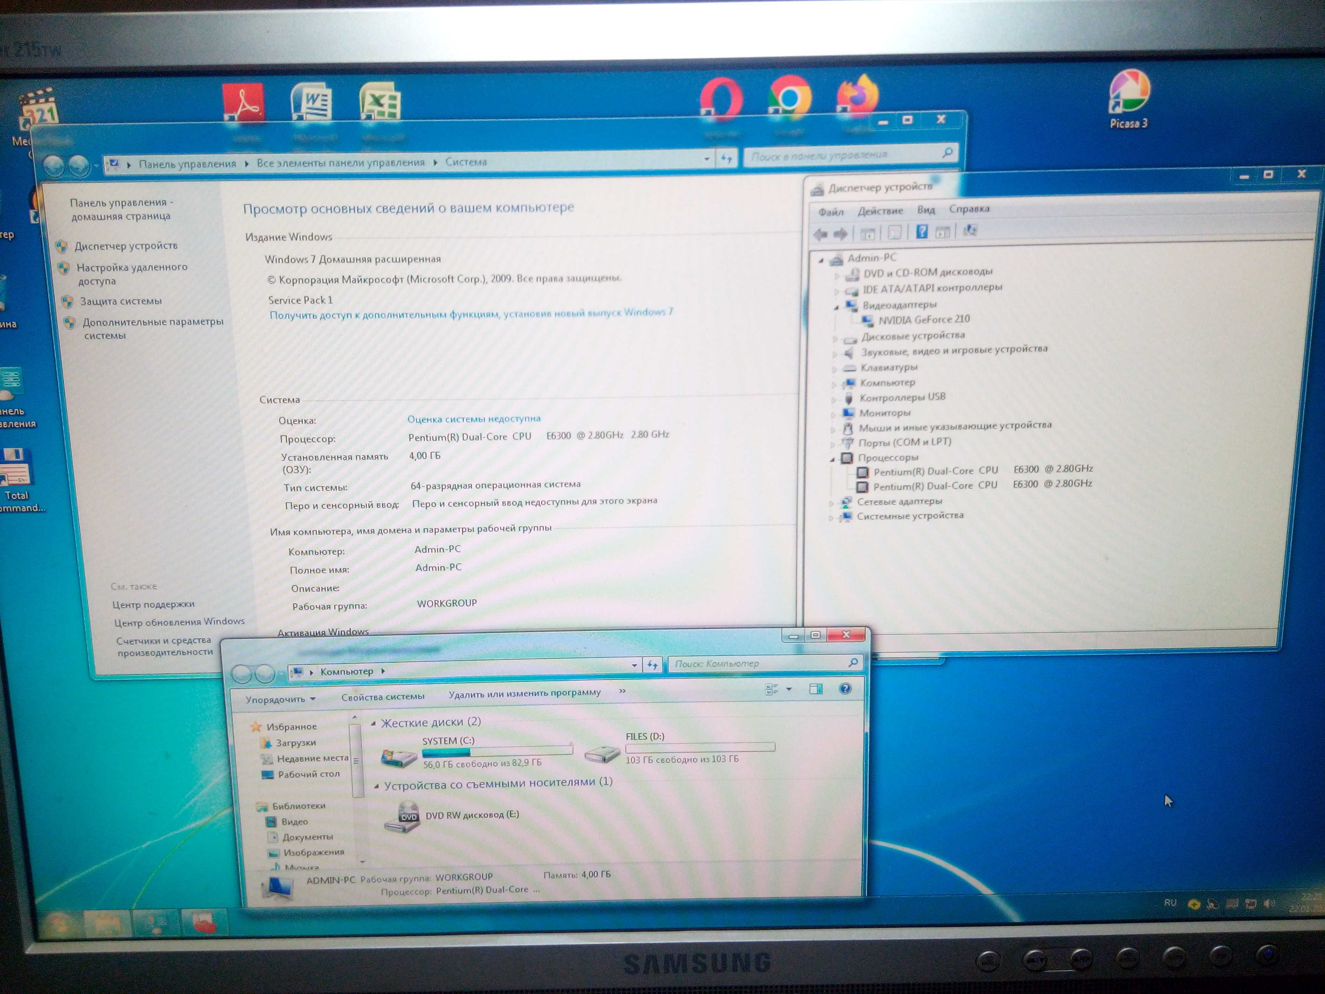Image resolution: width=1325 pixels, height=994 pixels.
Task: Open the Total Commander desktop shortcut
Action: coord(18,480)
